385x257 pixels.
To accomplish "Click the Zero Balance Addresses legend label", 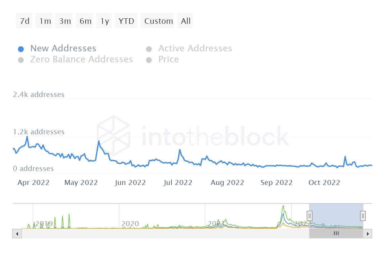I will pos(81,59).
